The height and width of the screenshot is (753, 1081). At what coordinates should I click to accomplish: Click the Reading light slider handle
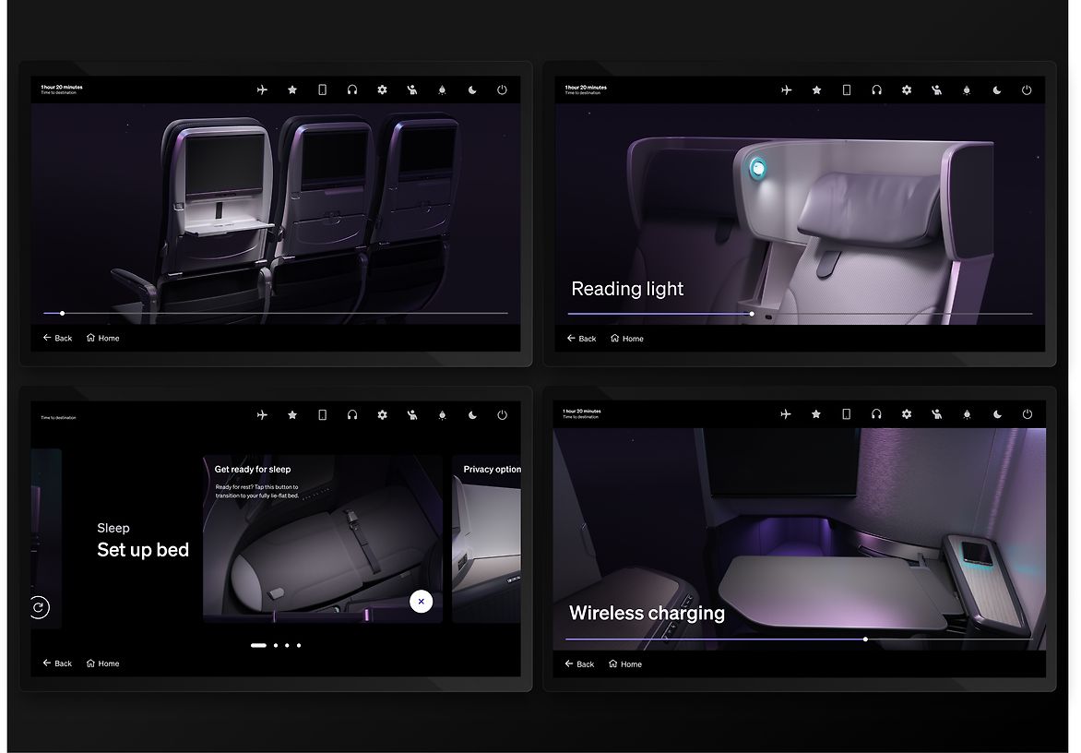[752, 314]
